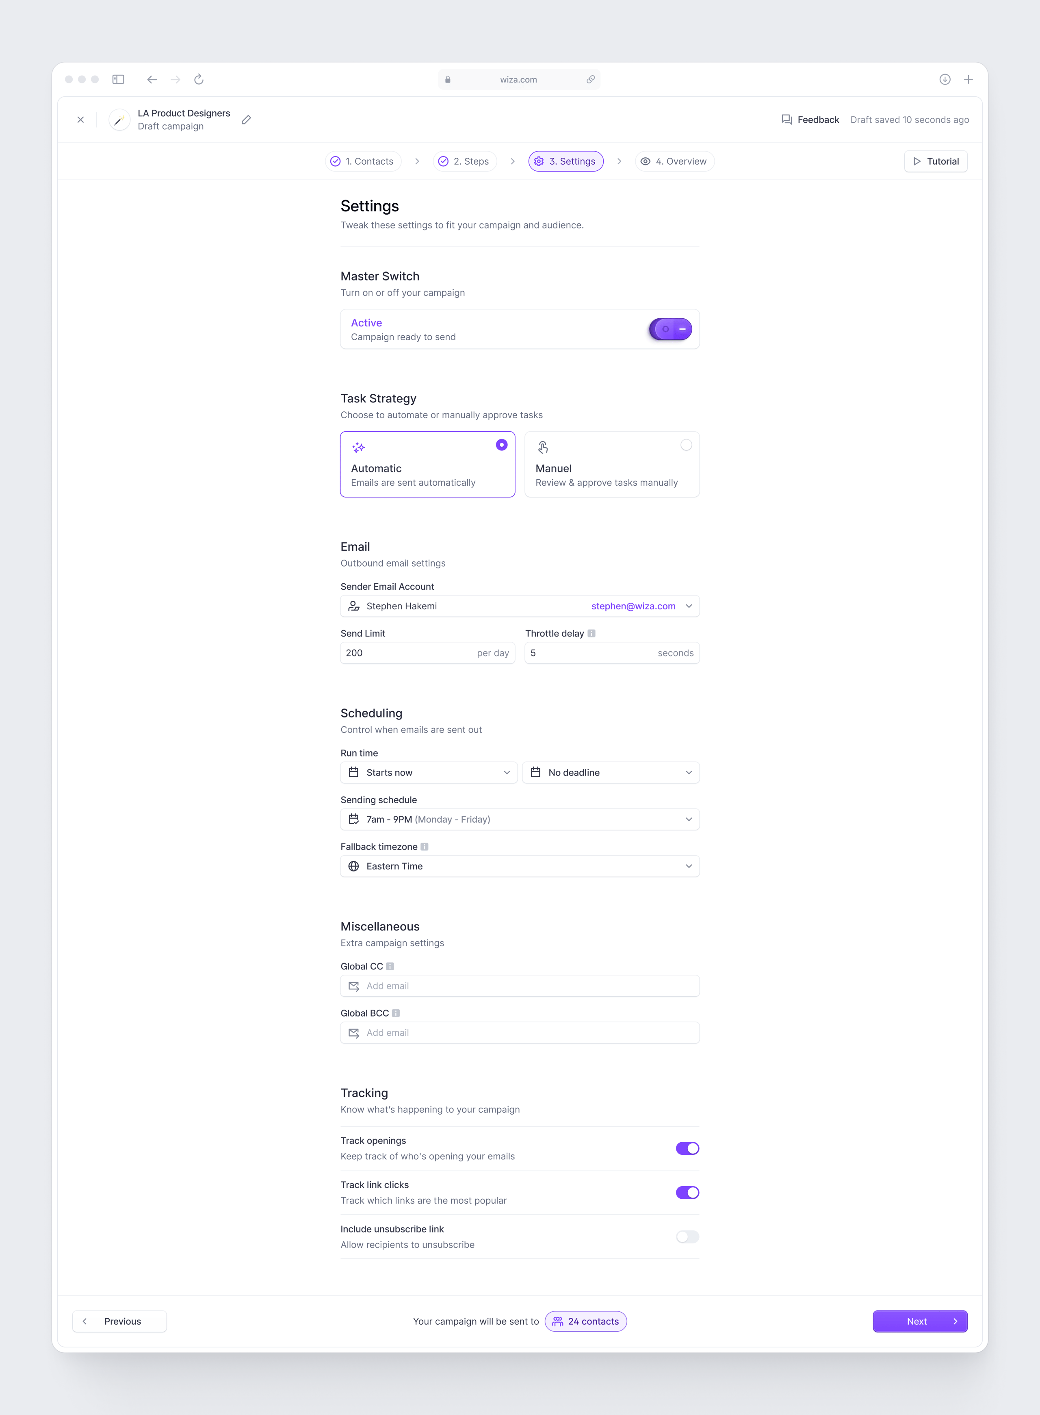1040x1415 pixels.
Task: Switch to the 2. Steps tab
Action: click(x=465, y=161)
